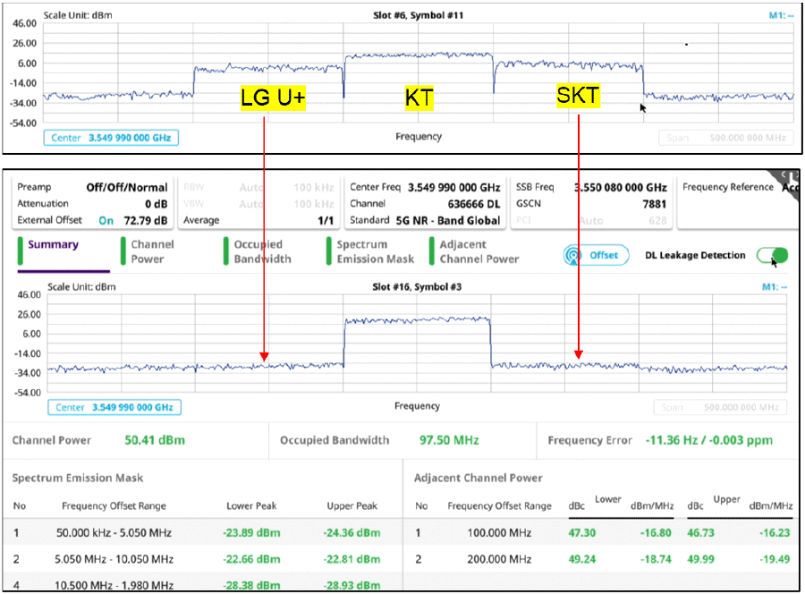Click the External Offset On value

[106, 220]
